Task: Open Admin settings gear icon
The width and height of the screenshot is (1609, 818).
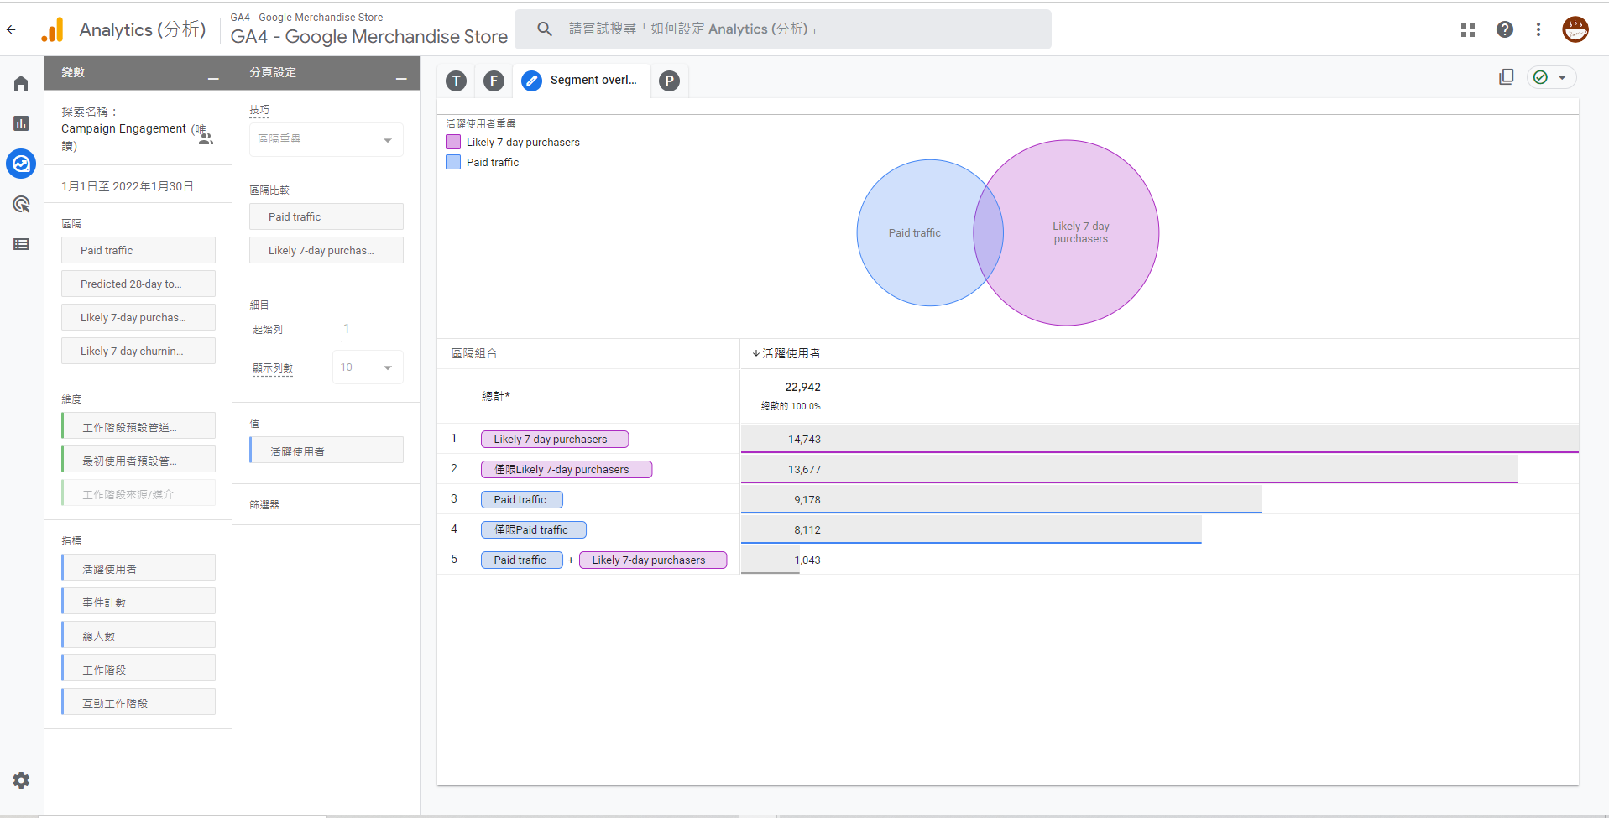Action: click(21, 780)
